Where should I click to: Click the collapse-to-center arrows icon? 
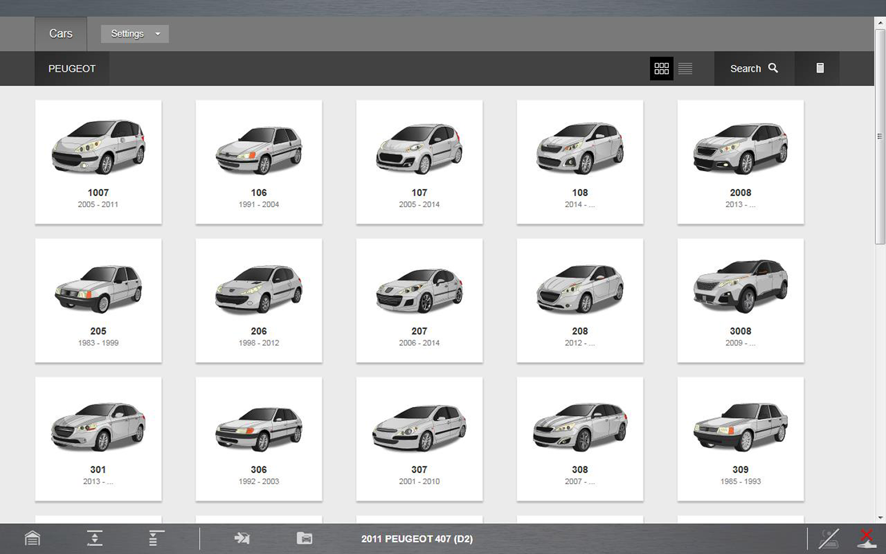point(95,538)
